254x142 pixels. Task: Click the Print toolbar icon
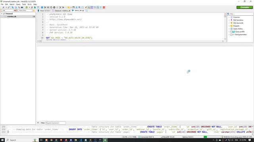22,7
